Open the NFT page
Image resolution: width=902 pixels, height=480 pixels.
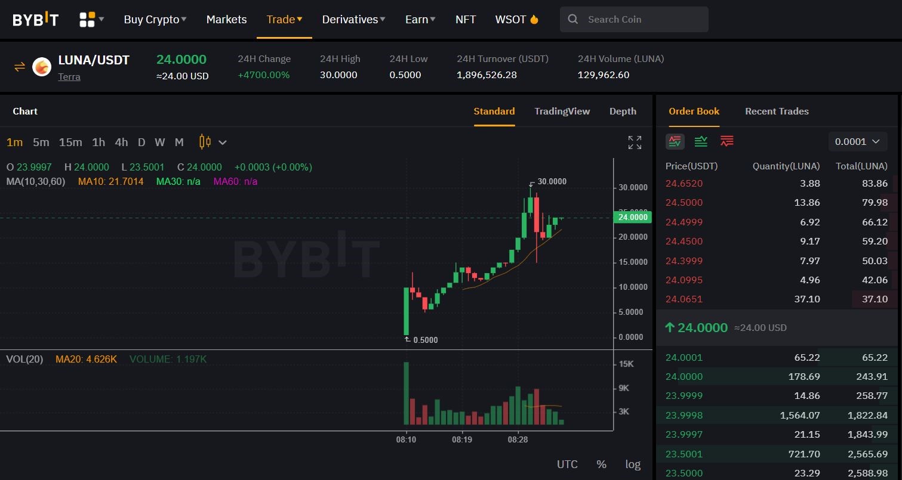click(x=466, y=20)
